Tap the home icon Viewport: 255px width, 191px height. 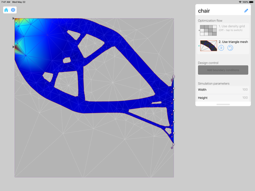pyautogui.click(x=6, y=10)
